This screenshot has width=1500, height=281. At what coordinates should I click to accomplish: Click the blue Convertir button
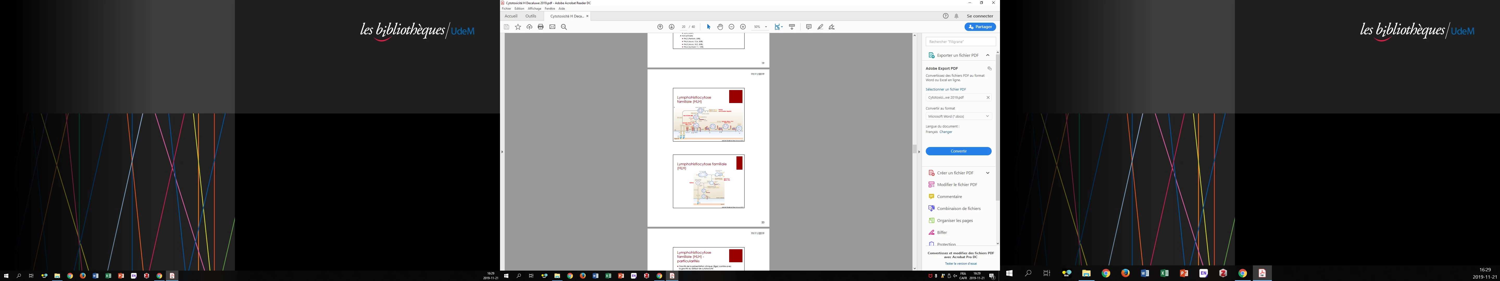click(x=958, y=151)
